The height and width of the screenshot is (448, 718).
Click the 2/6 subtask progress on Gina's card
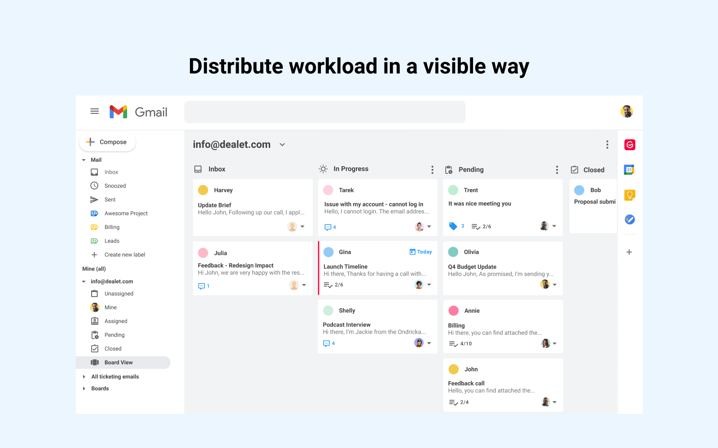click(x=334, y=284)
